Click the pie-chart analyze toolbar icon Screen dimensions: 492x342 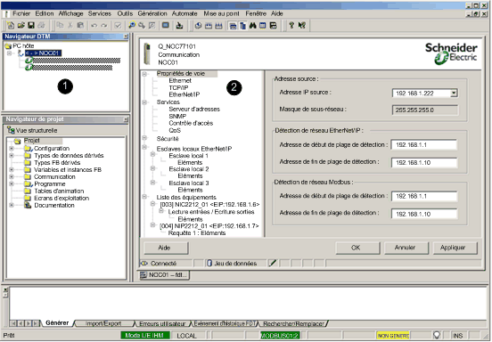pos(198,26)
